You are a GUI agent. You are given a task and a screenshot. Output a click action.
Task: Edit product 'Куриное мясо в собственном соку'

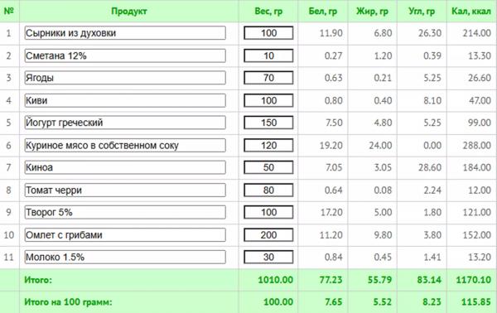[x=125, y=146]
